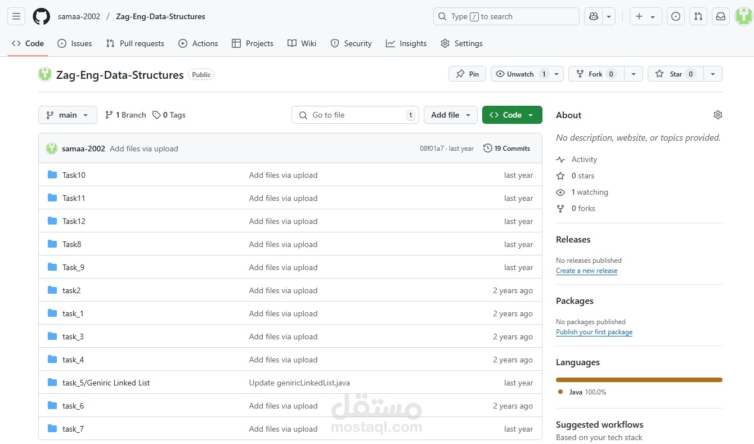Switch to the Issues tab
Viewport: 754px width, 444px height.
click(x=75, y=43)
